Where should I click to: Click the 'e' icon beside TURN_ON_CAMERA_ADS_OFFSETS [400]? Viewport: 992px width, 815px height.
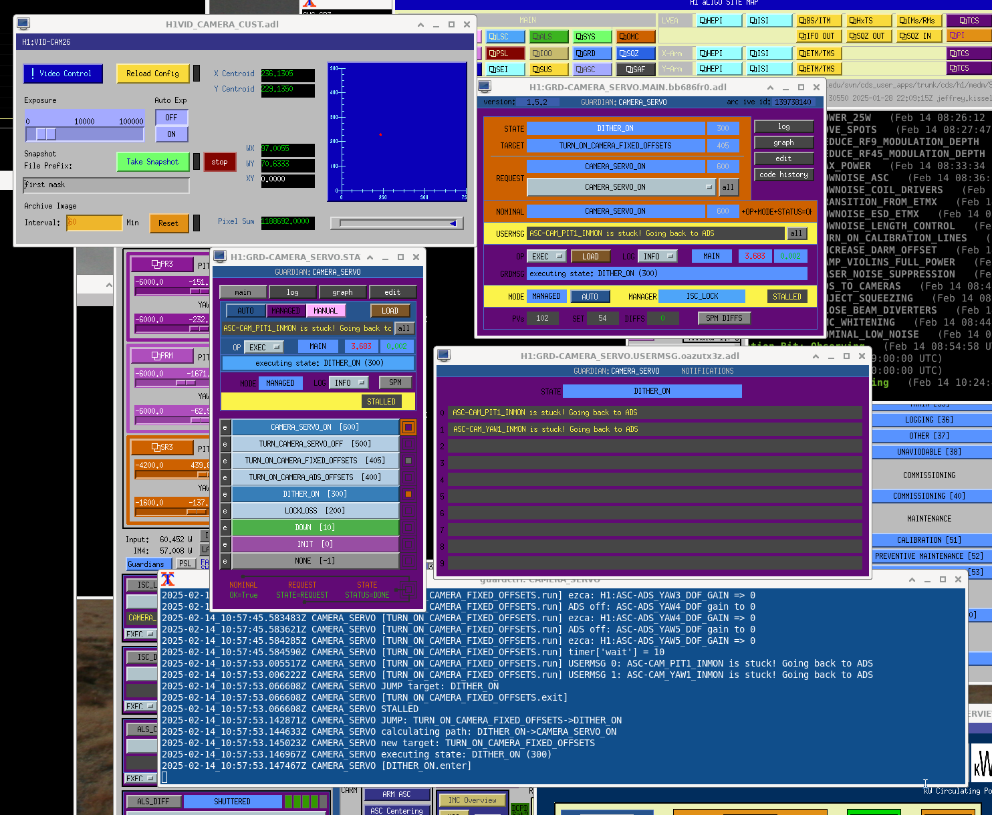coord(225,477)
